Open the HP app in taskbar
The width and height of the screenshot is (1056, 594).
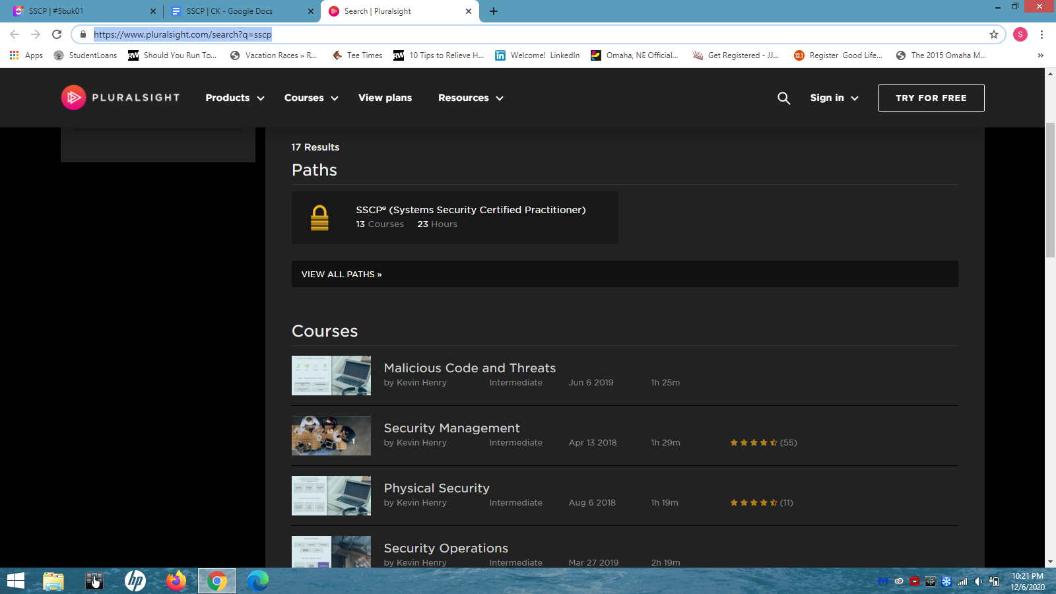pyautogui.click(x=135, y=581)
